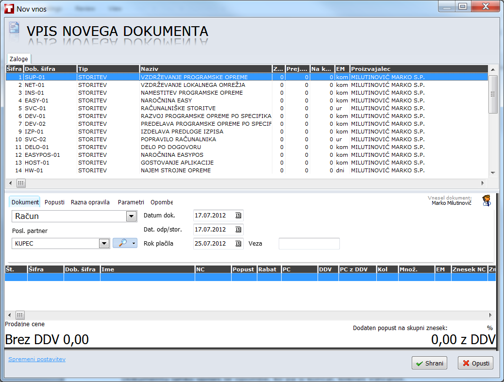Select row DELO PO DOGOVORU

247,147
